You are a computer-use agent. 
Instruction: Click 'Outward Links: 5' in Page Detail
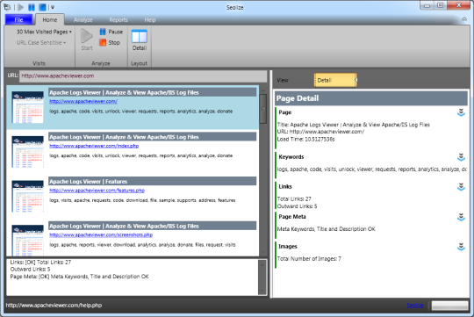tap(298, 206)
